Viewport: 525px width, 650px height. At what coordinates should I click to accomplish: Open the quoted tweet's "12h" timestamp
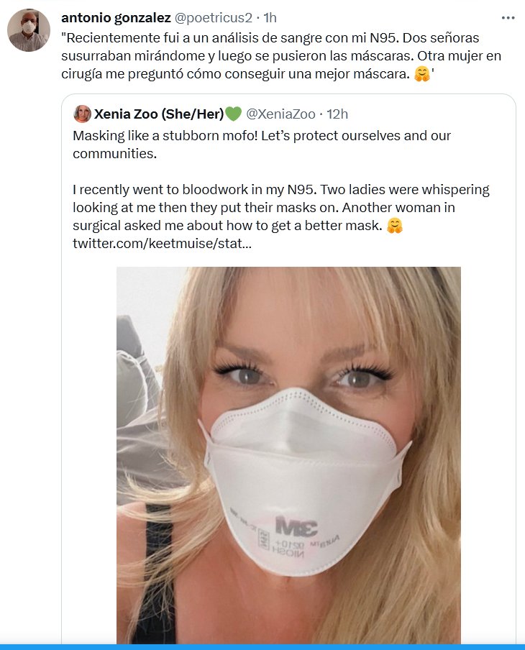[337, 114]
